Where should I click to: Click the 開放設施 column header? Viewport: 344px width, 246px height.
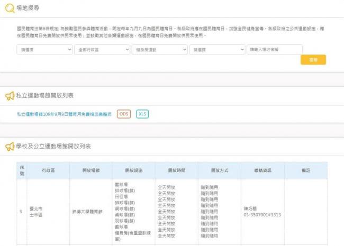click(133, 170)
